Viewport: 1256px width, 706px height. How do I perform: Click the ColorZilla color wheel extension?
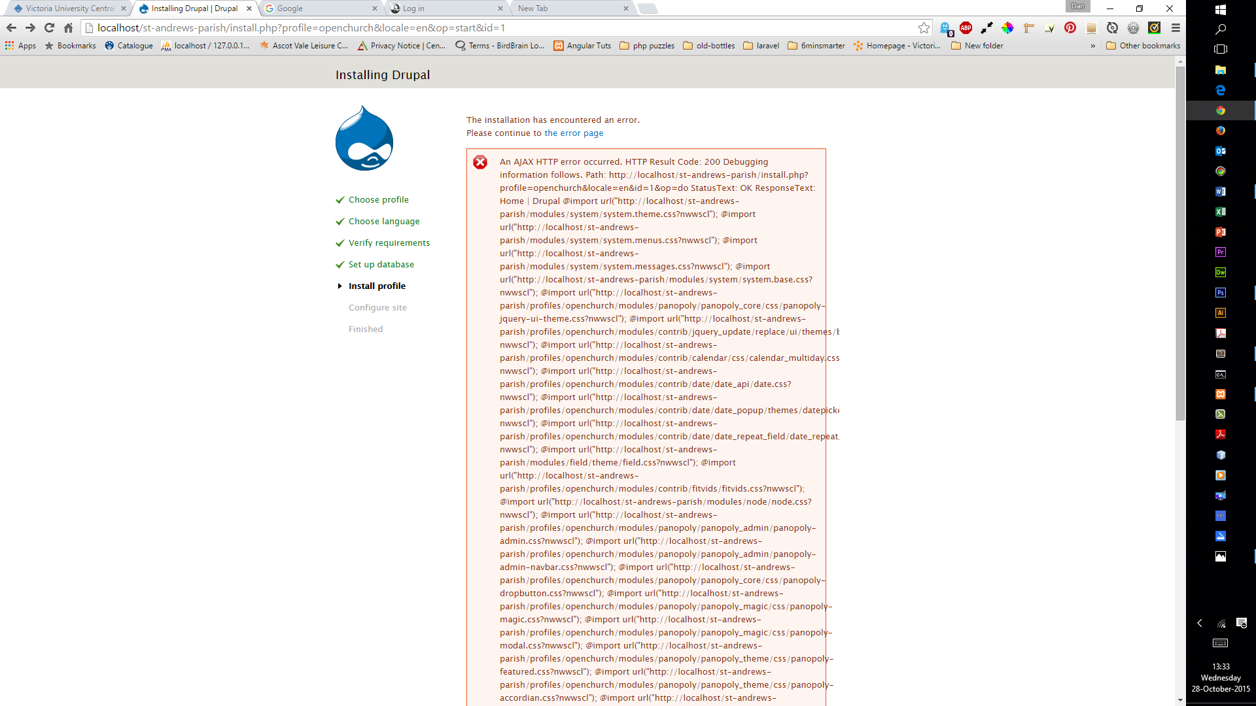coord(1007,27)
